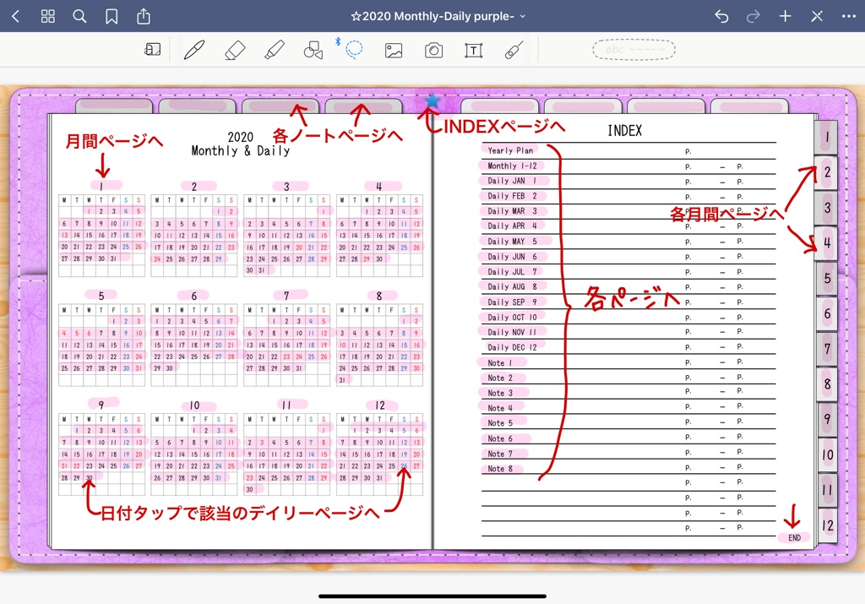Tap the END link at the bottom right
Screen dimensions: 865x604
(792, 536)
